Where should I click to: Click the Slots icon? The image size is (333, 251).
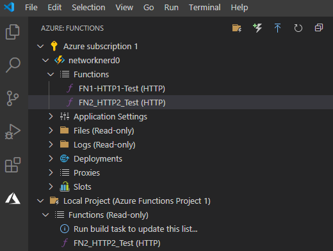(65, 186)
